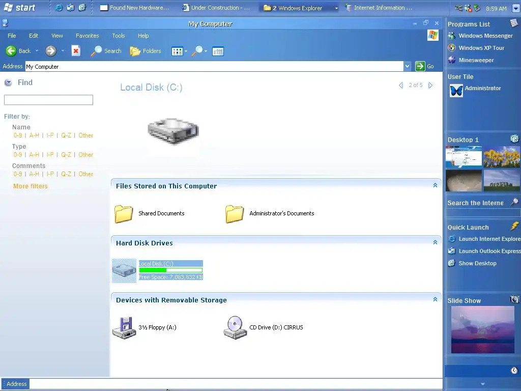The height and width of the screenshot is (391, 521).
Task: Click Internet Explorer quick launch icon in taskbar
Action: pos(59,7)
